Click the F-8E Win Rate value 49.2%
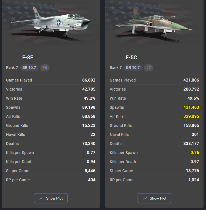Viewport: 206px width, 210px height. pos(89,98)
